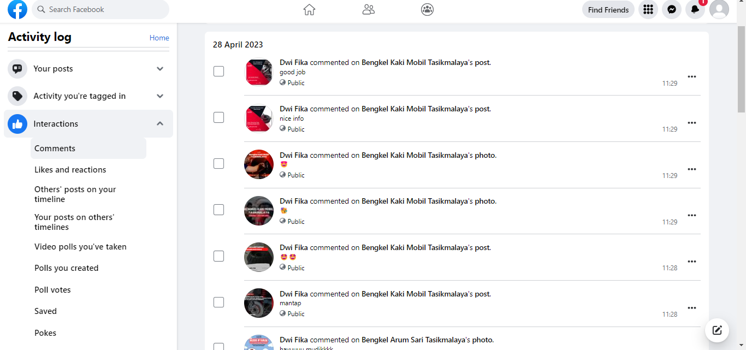
Task: Open the Saved activity category
Action: tap(45, 311)
